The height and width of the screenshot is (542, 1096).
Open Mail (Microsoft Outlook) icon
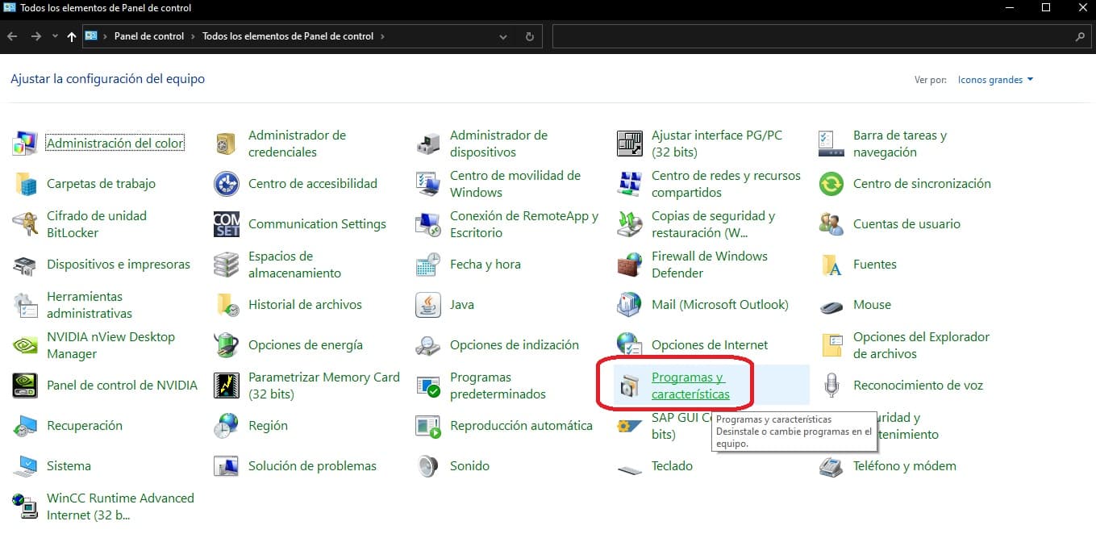click(630, 305)
